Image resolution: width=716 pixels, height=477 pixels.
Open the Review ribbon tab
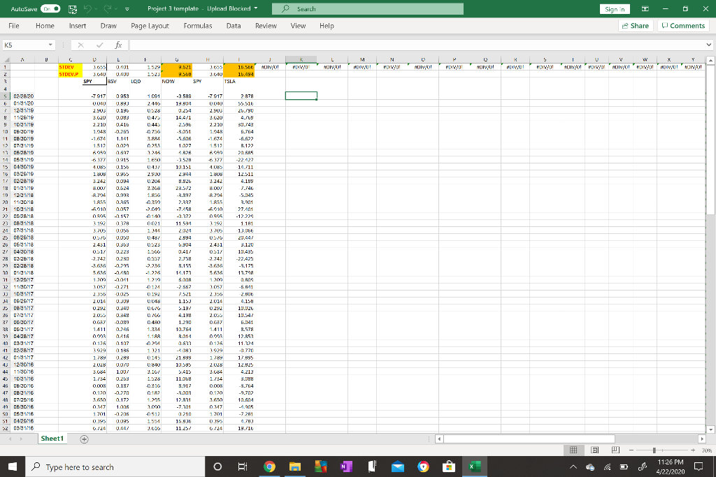pyautogui.click(x=266, y=26)
